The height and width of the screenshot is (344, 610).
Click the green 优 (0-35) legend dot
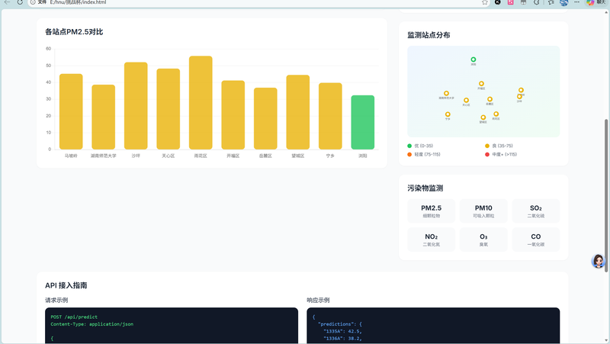tap(409, 146)
